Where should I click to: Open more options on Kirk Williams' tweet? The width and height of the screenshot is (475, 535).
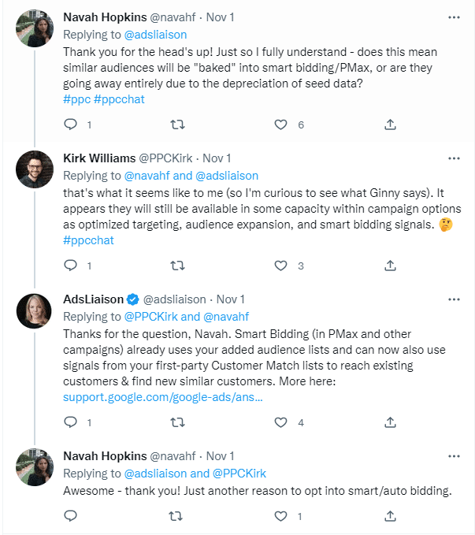tap(454, 158)
